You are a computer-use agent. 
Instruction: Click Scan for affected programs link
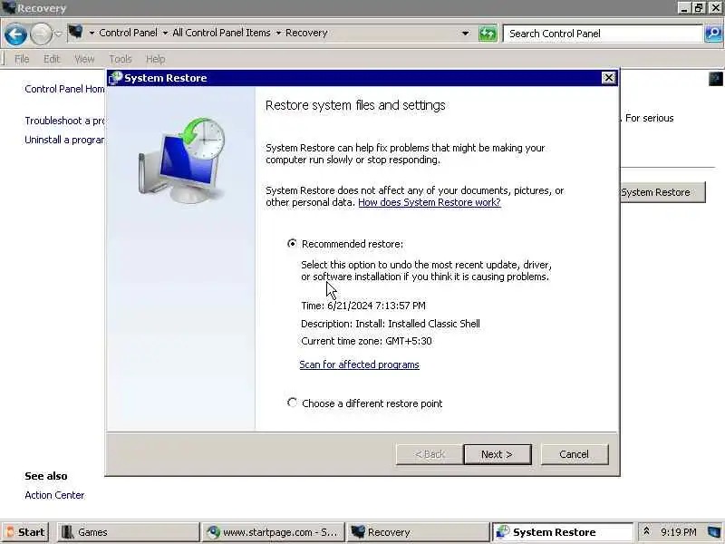[x=359, y=364]
